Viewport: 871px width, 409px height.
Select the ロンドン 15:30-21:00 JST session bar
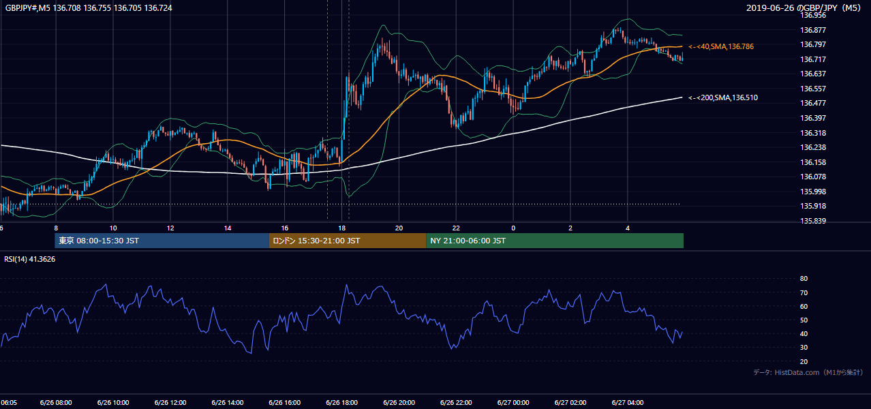348,241
